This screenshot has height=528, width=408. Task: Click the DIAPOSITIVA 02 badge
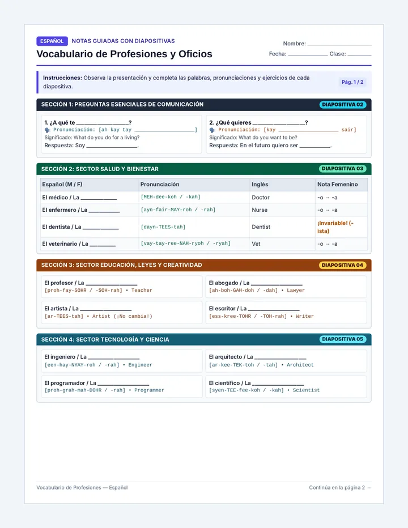(x=342, y=105)
